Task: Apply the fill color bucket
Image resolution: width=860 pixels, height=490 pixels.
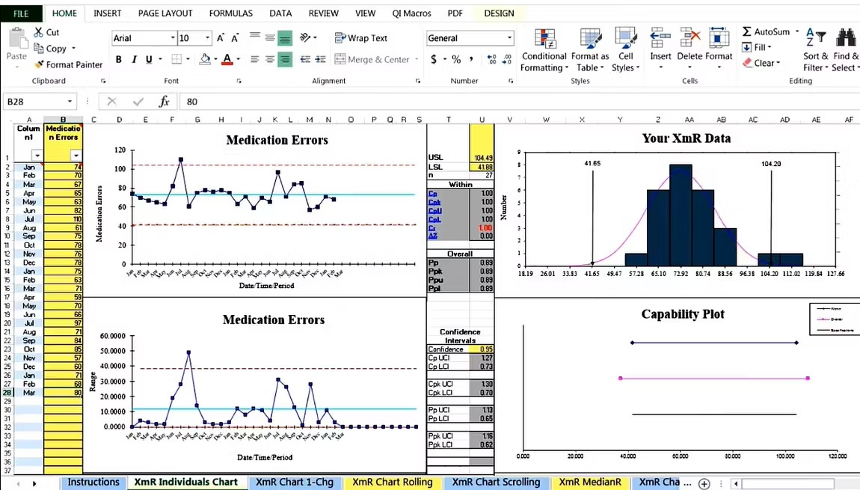Action: click(x=205, y=59)
